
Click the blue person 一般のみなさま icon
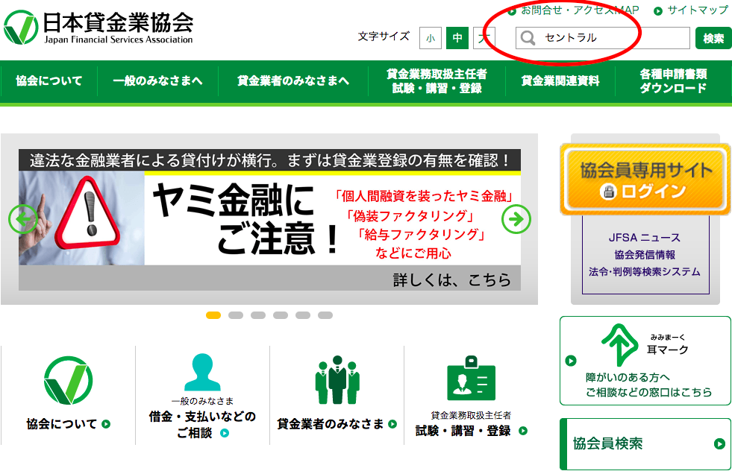[202, 373]
